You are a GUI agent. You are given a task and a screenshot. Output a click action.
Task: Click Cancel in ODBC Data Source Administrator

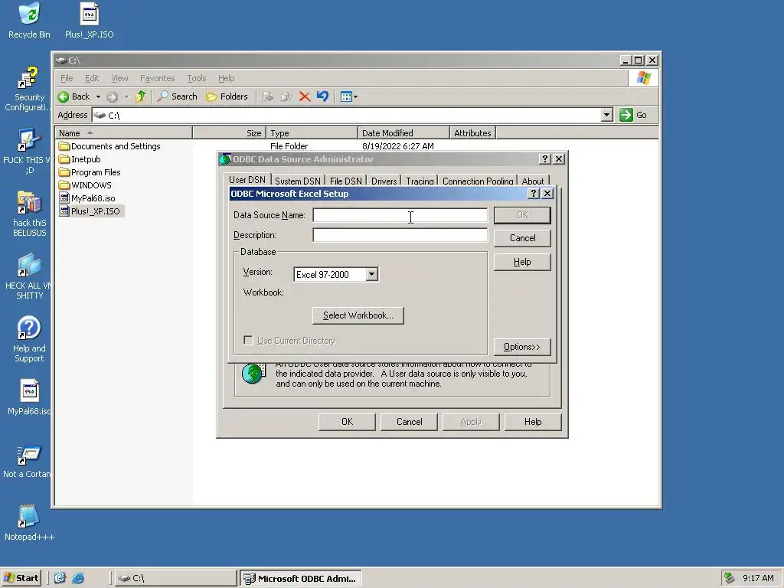tap(409, 422)
